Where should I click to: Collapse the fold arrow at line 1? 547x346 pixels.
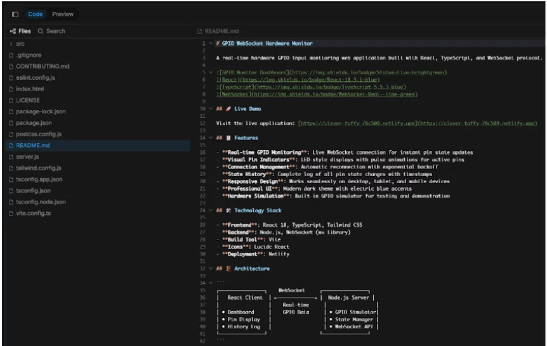point(211,44)
